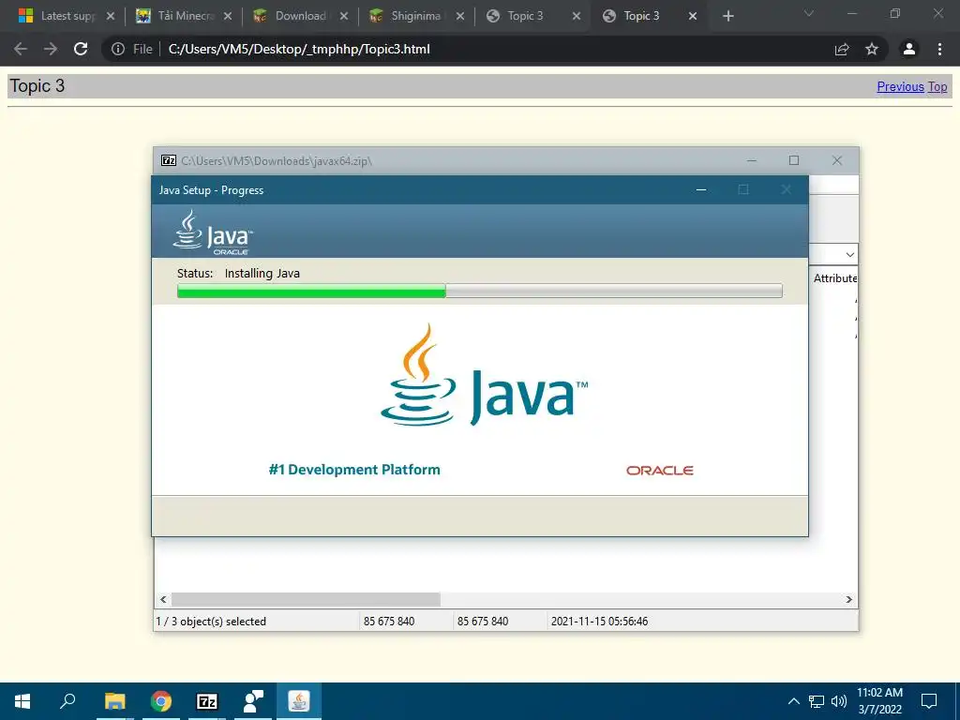The width and height of the screenshot is (960, 720).
Task: Select the active Topic 3 tab
Action: point(641,16)
